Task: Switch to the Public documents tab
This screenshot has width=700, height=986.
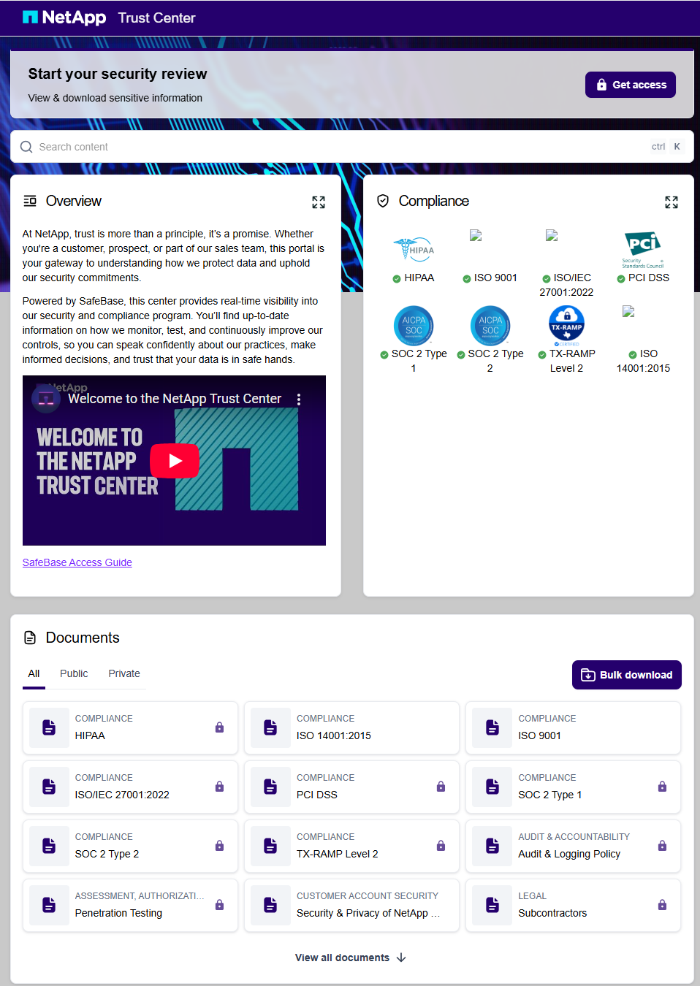Action: (74, 673)
